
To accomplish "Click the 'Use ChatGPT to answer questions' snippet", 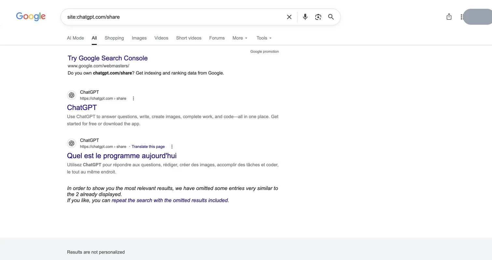I will [x=173, y=120].
